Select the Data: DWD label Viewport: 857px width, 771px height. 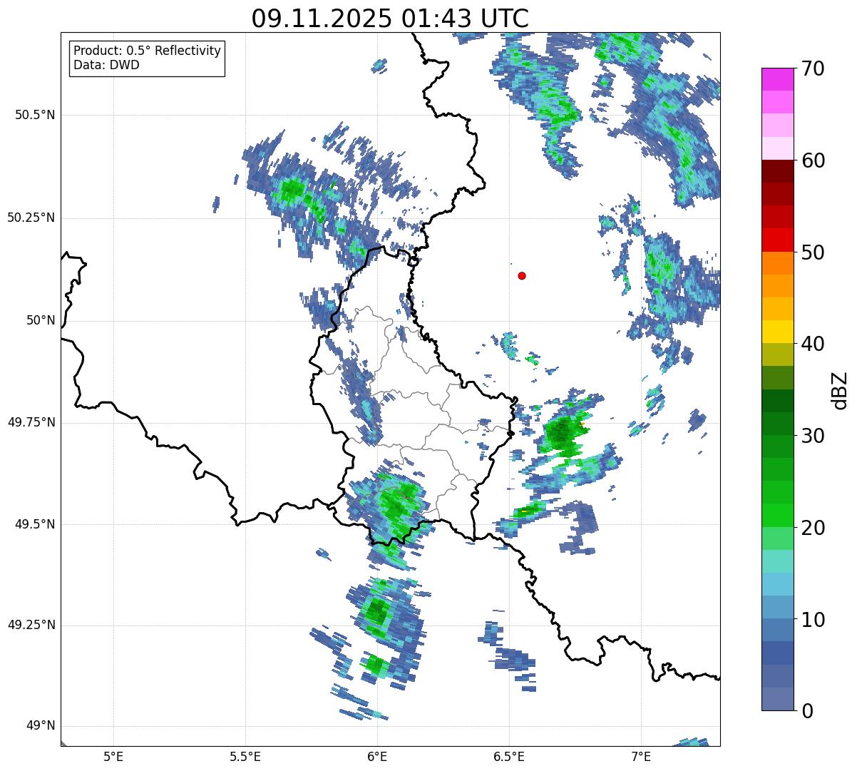pos(106,65)
